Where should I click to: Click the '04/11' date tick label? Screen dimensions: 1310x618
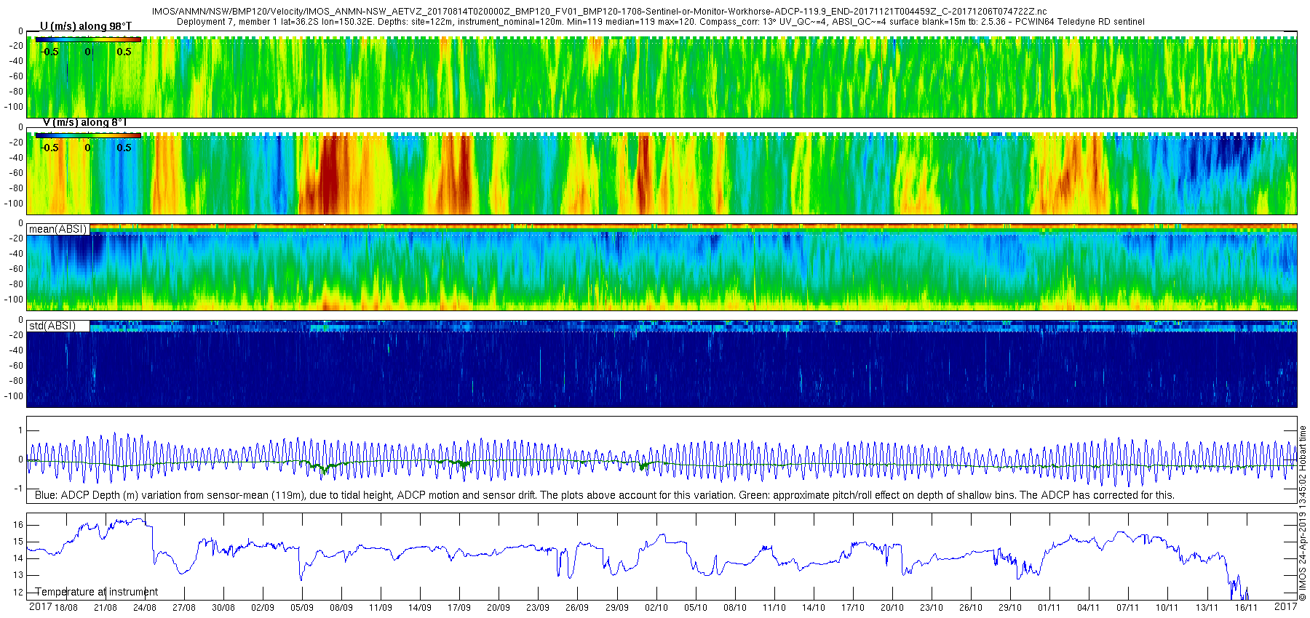coord(1089,607)
